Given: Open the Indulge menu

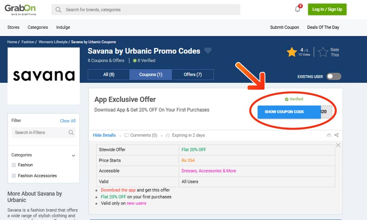Looking at the screenshot, I should (x=63, y=27).
